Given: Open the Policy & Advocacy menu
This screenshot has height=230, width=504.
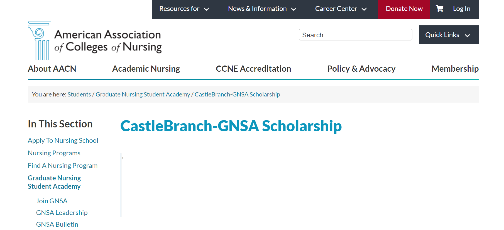Looking at the screenshot, I should pyautogui.click(x=361, y=69).
